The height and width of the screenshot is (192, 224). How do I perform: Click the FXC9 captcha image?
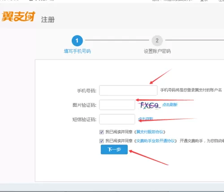pyautogui.click(x=149, y=105)
